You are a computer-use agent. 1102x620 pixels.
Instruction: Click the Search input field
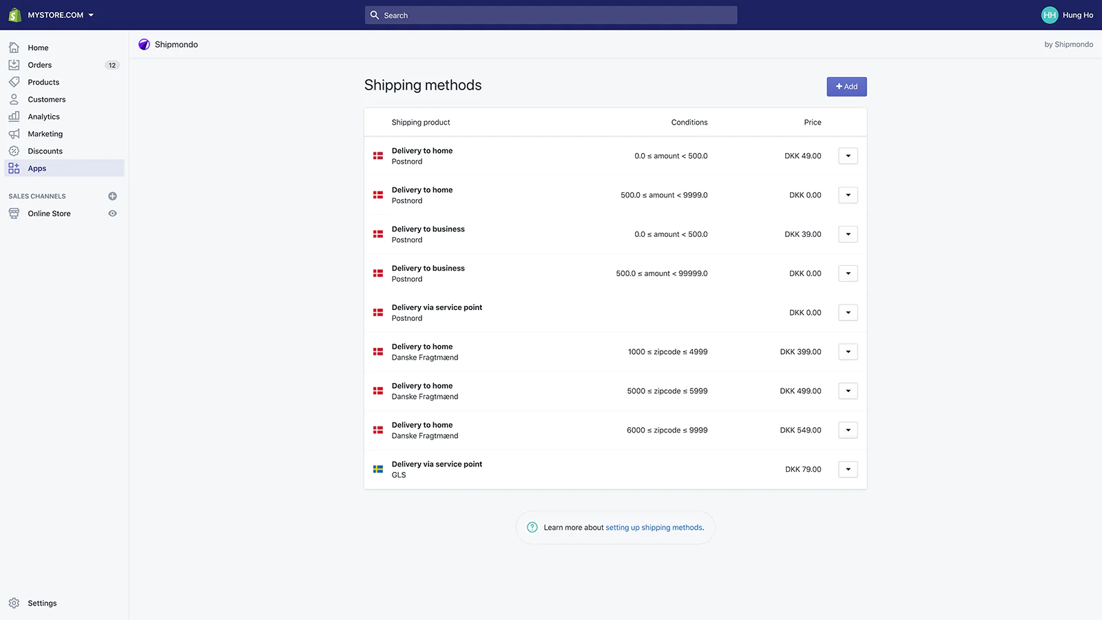coord(551,15)
